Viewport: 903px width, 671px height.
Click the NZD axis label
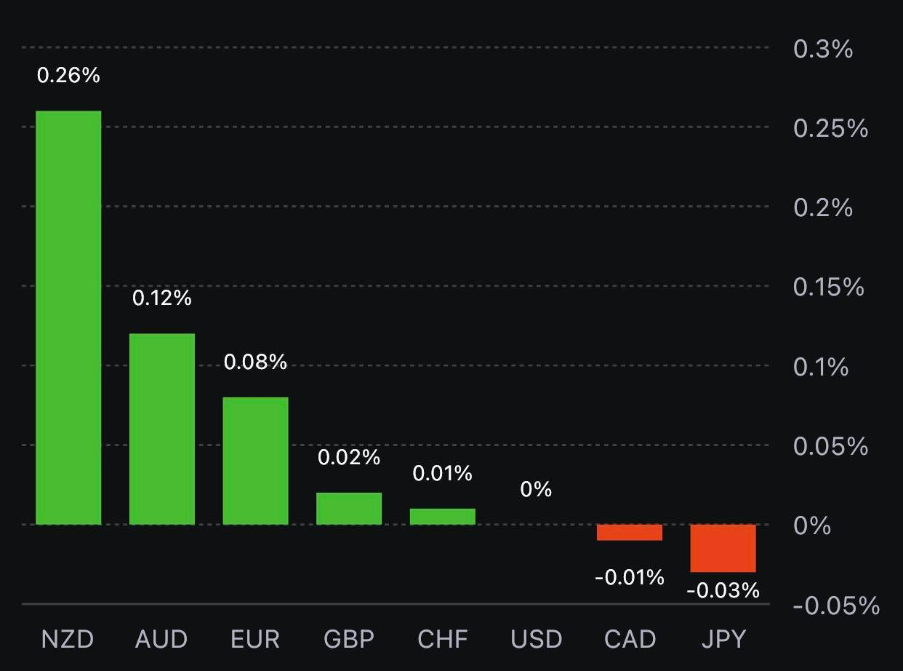click(x=68, y=640)
